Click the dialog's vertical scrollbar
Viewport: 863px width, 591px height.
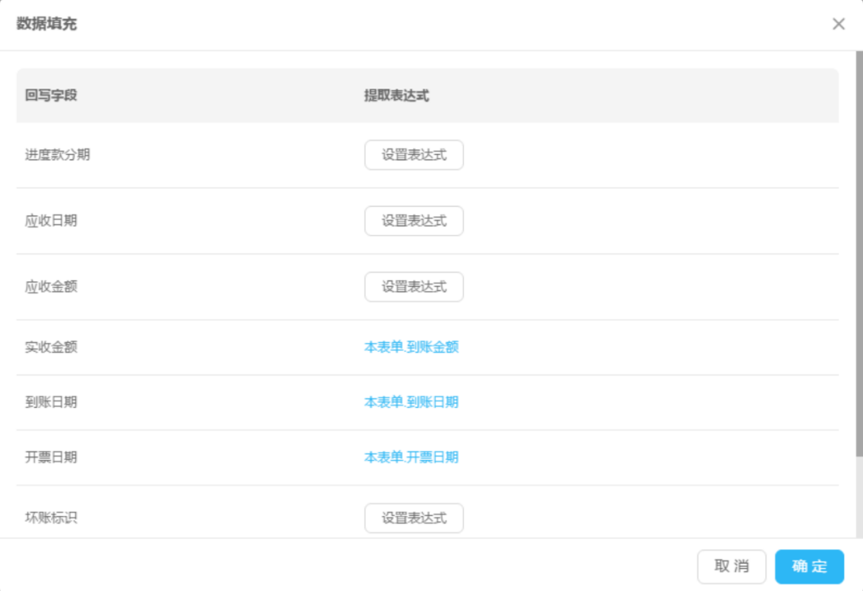tap(859, 255)
